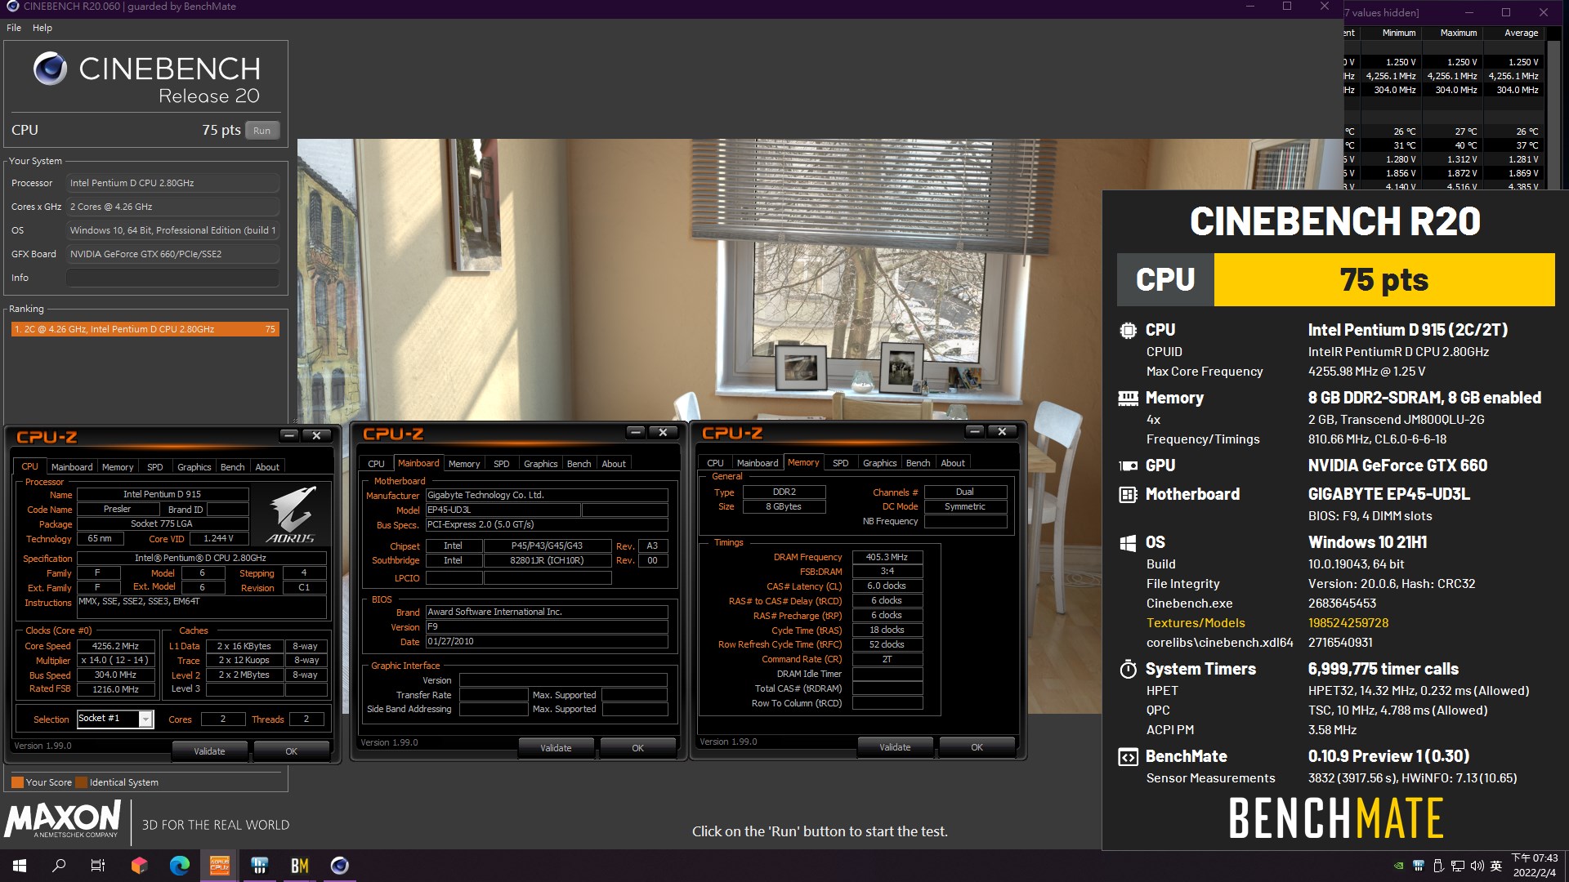Click the empty Info input field

172,278
